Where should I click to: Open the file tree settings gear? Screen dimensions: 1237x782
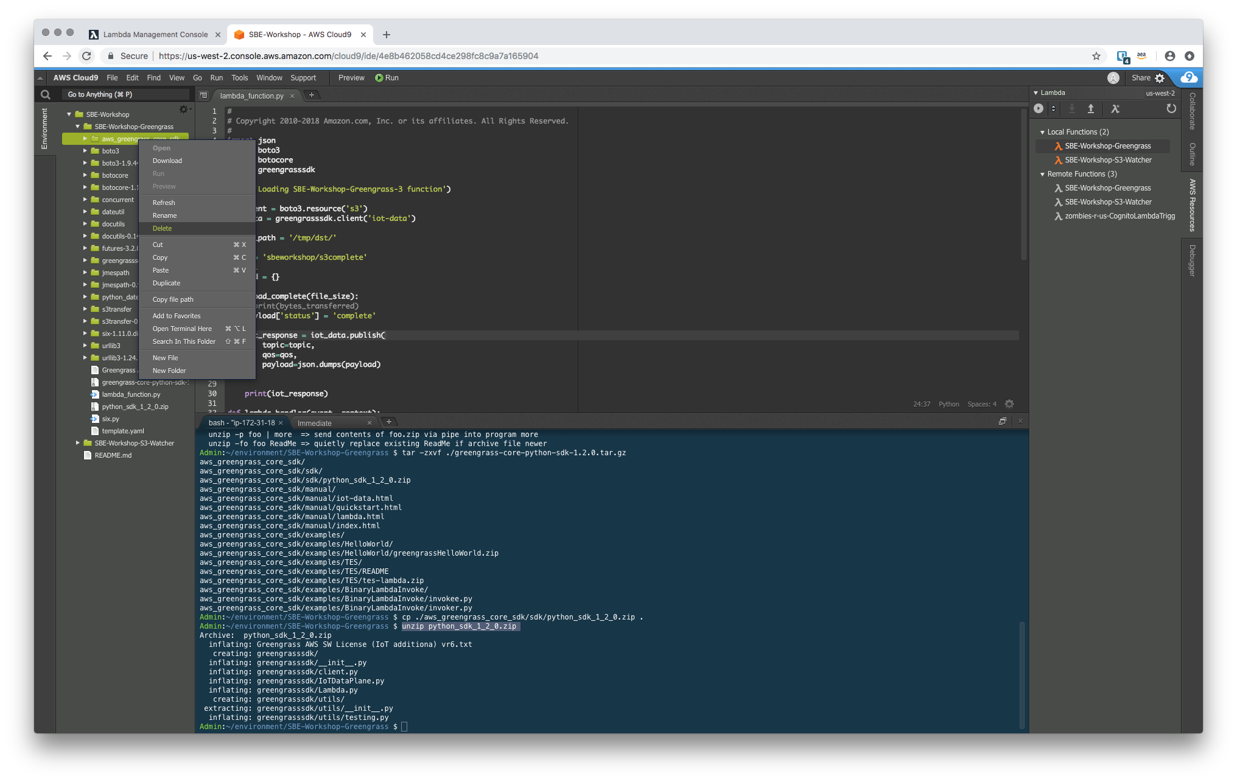183,110
